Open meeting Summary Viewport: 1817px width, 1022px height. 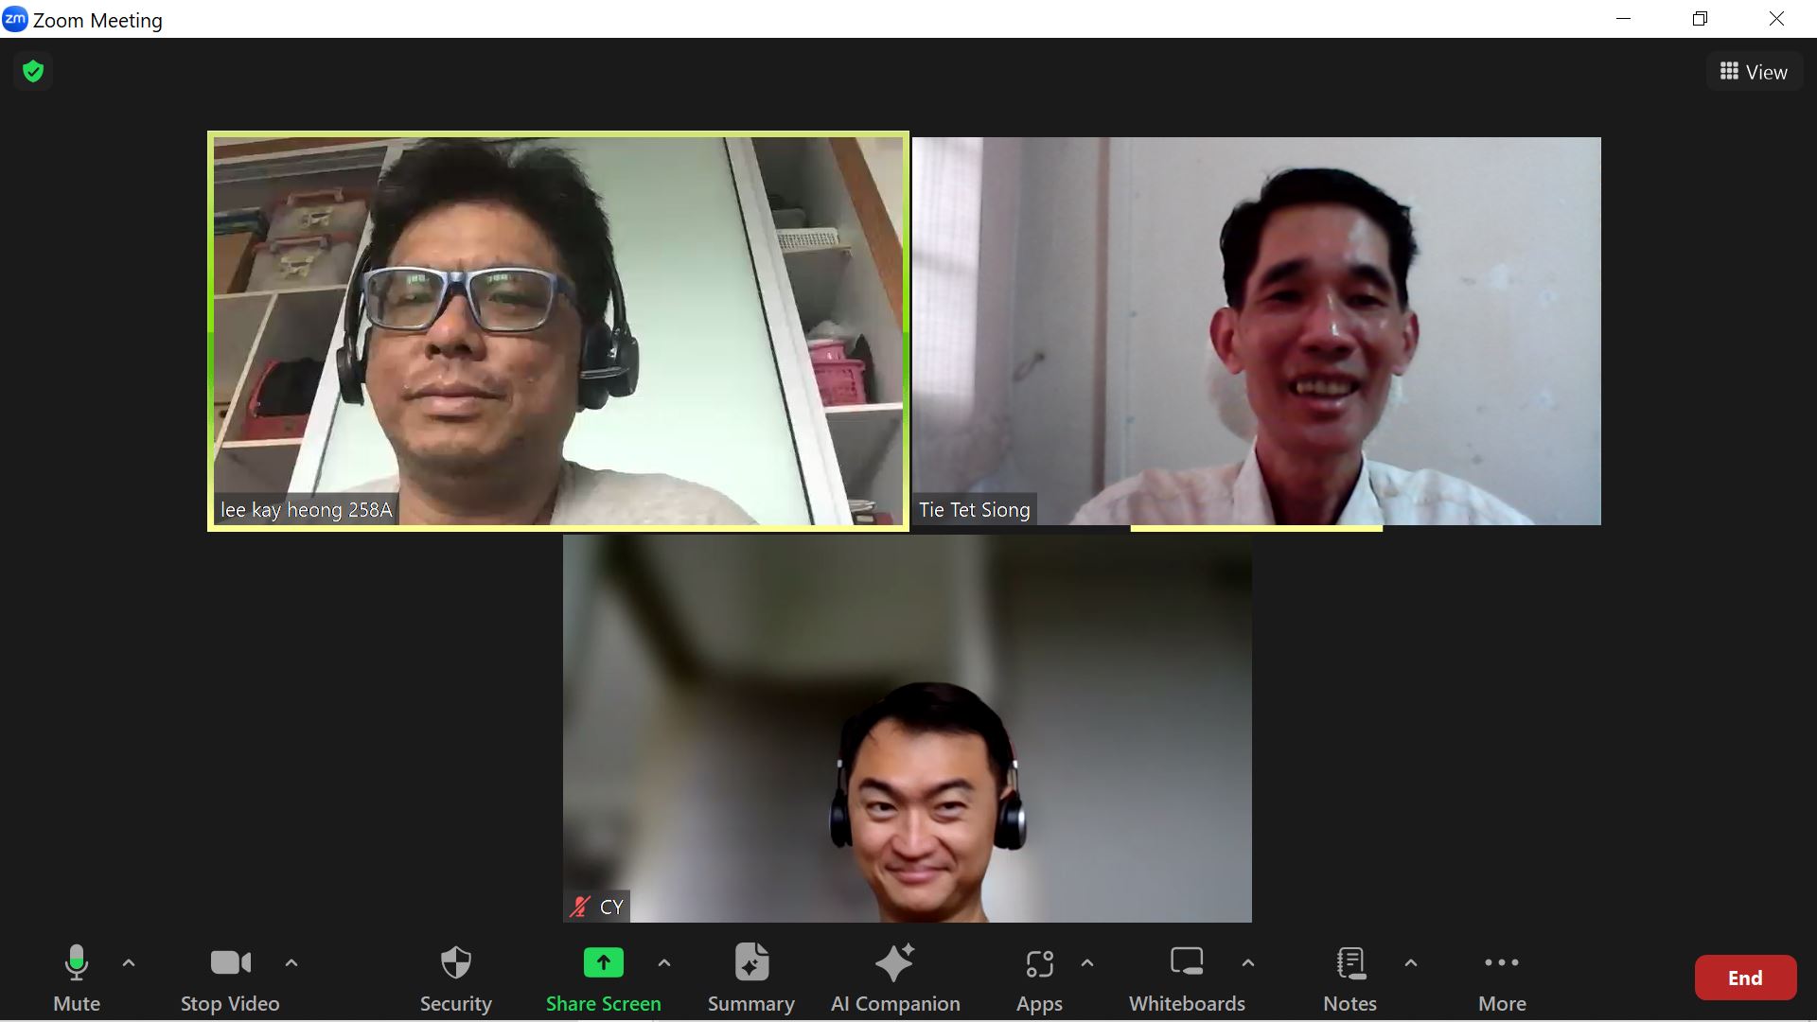(751, 978)
